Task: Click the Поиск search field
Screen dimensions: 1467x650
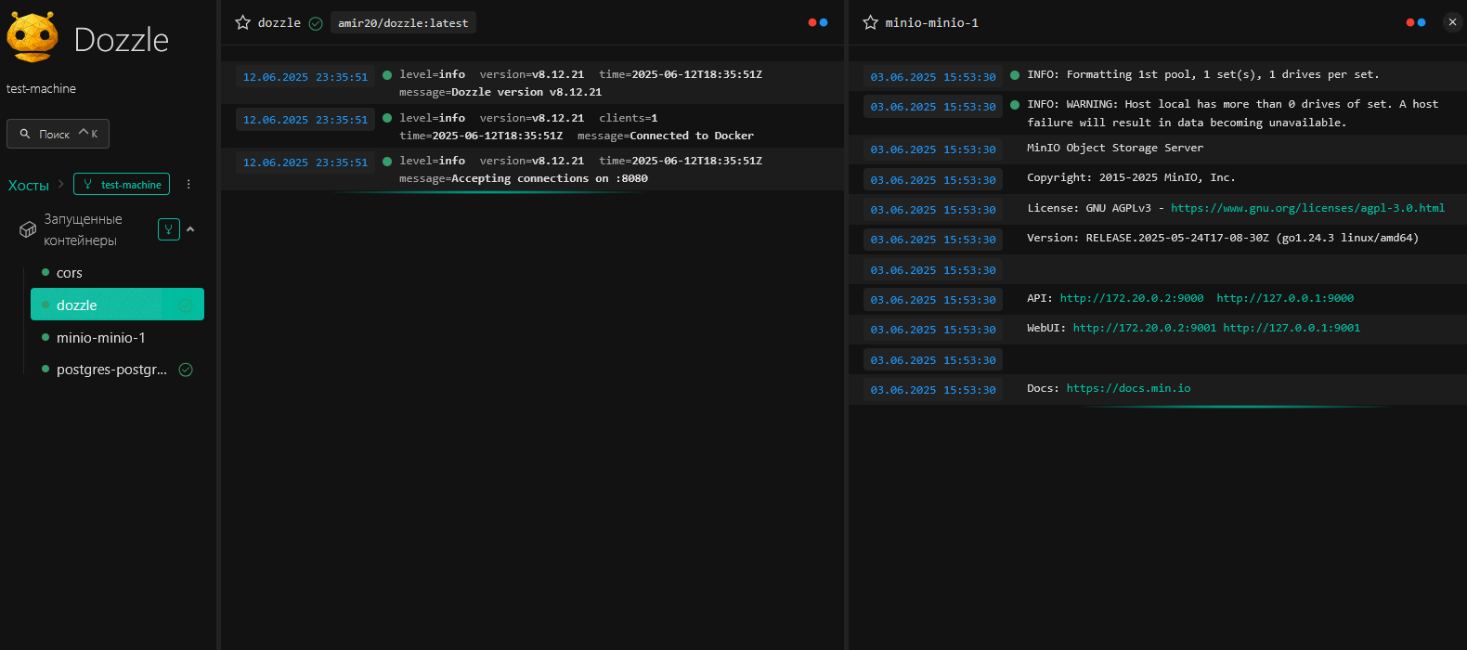Action: pos(58,134)
